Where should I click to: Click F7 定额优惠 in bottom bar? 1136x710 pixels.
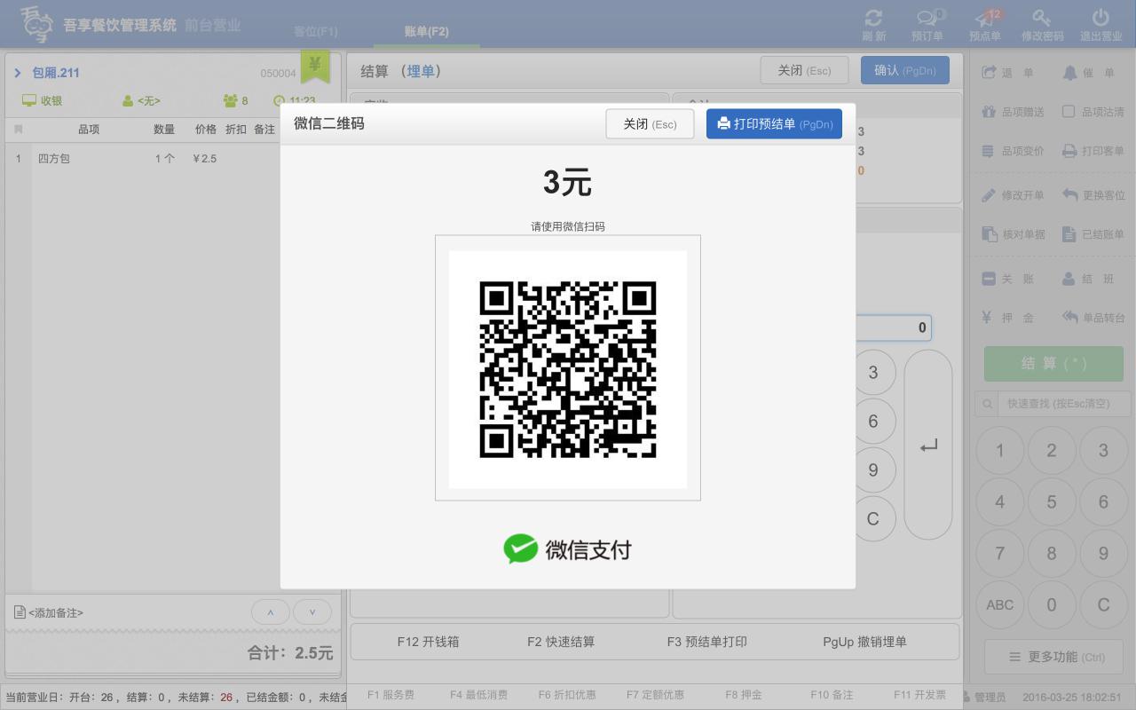click(656, 695)
